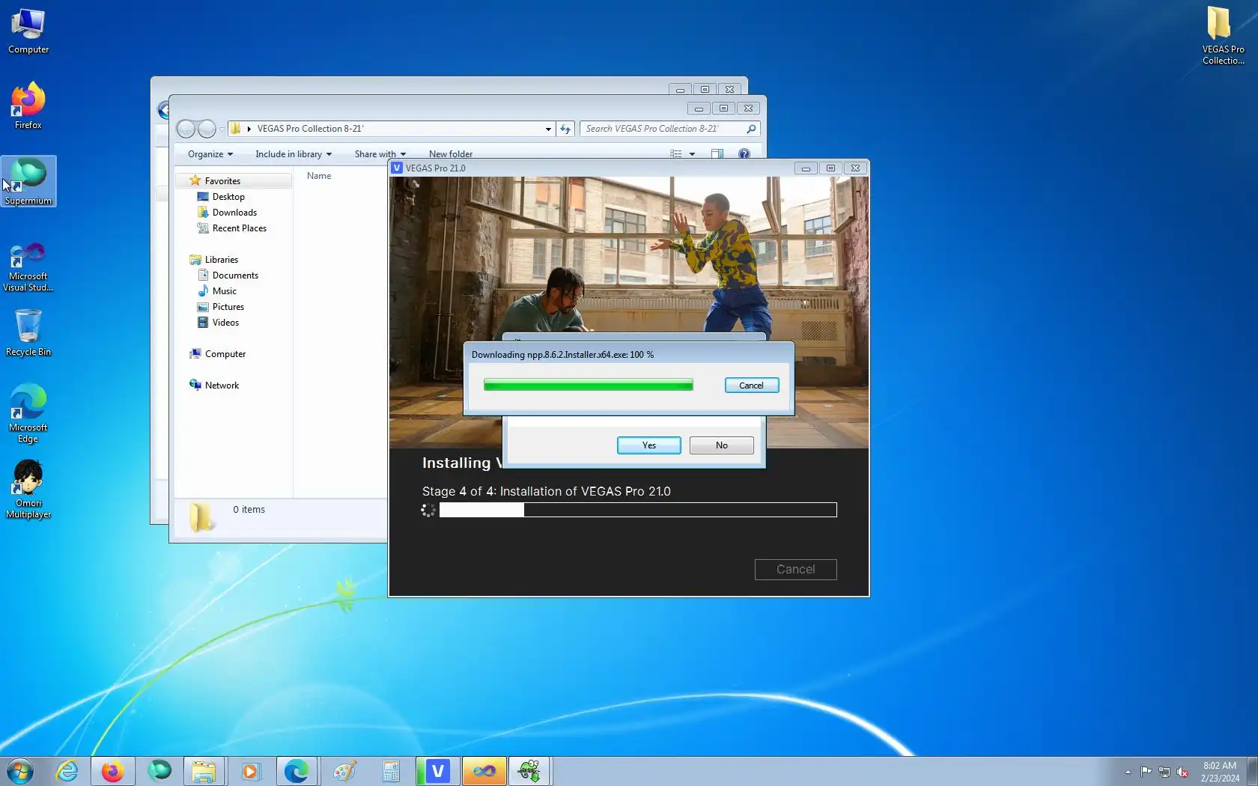The height and width of the screenshot is (786, 1258).
Task: Click No in the confirmation dialog
Action: tap(722, 445)
